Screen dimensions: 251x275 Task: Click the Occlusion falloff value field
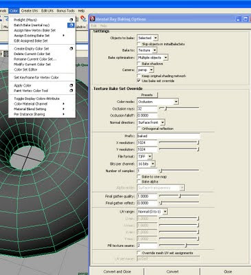(x=147, y=115)
